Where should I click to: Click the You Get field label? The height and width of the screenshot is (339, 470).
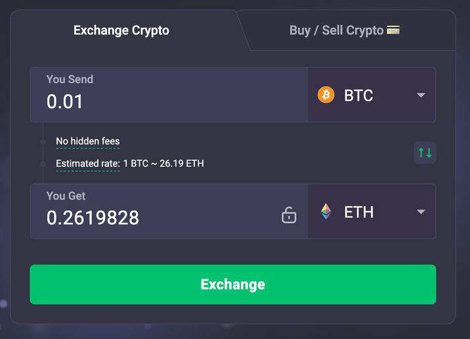pos(66,196)
